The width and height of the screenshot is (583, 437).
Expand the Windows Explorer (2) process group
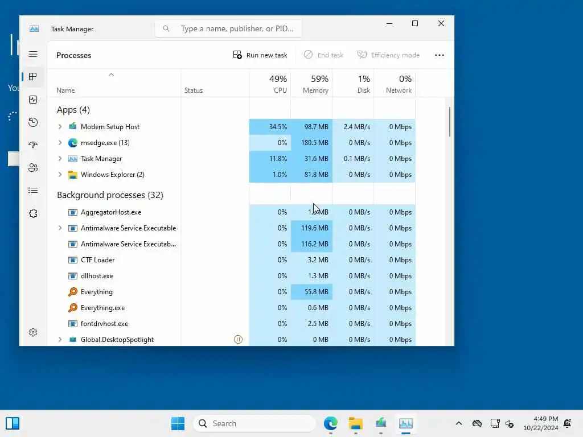point(60,175)
